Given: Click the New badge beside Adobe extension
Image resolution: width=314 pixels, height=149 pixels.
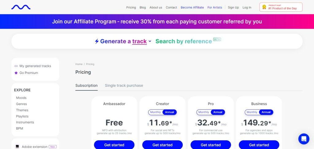Looking at the screenshot, I should (53, 147).
